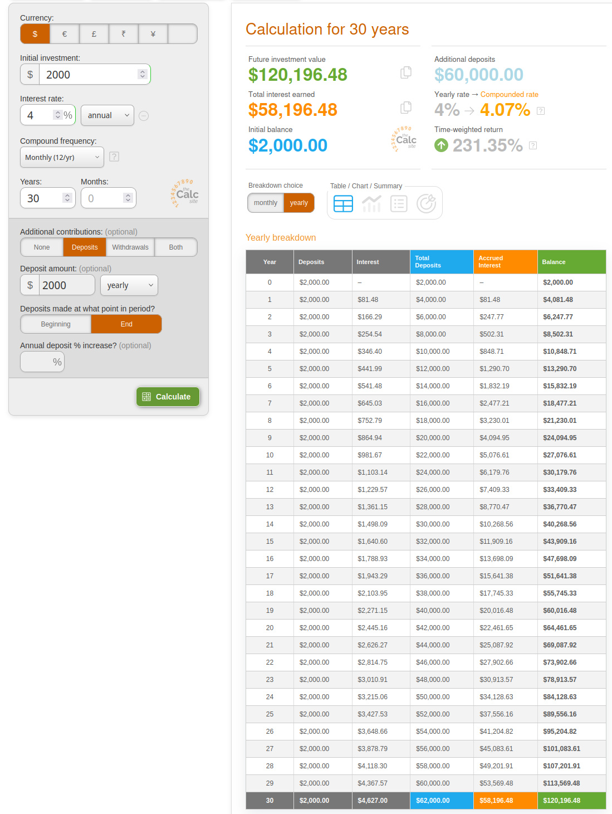The width and height of the screenshot is (612, 814).
Task: Click the compound frequency help question icon
Action: coord(114,157)
